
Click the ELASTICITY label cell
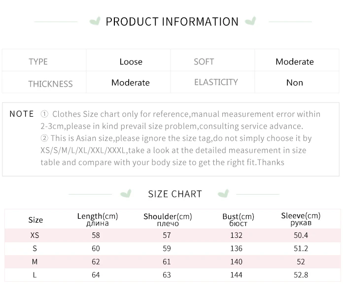pos(216,82)
